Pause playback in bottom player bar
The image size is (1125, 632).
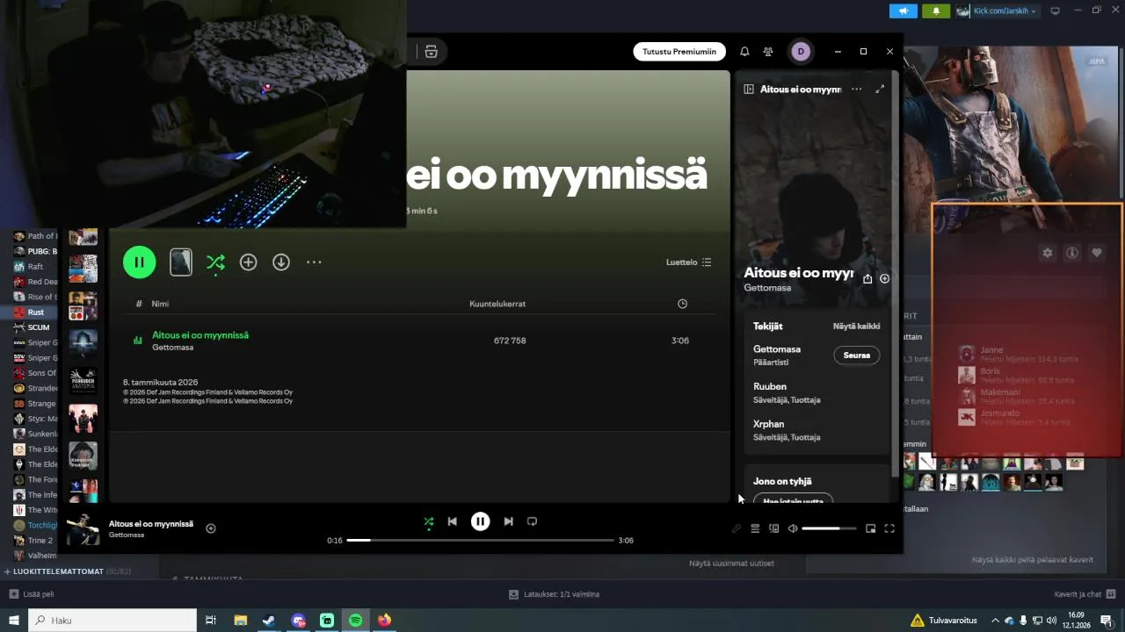click(x=480, y=521)
